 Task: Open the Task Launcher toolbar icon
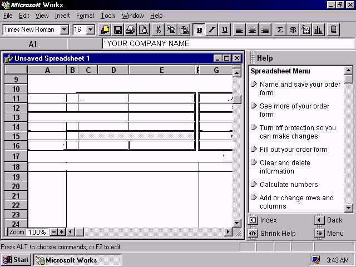(x=105, y=29)
